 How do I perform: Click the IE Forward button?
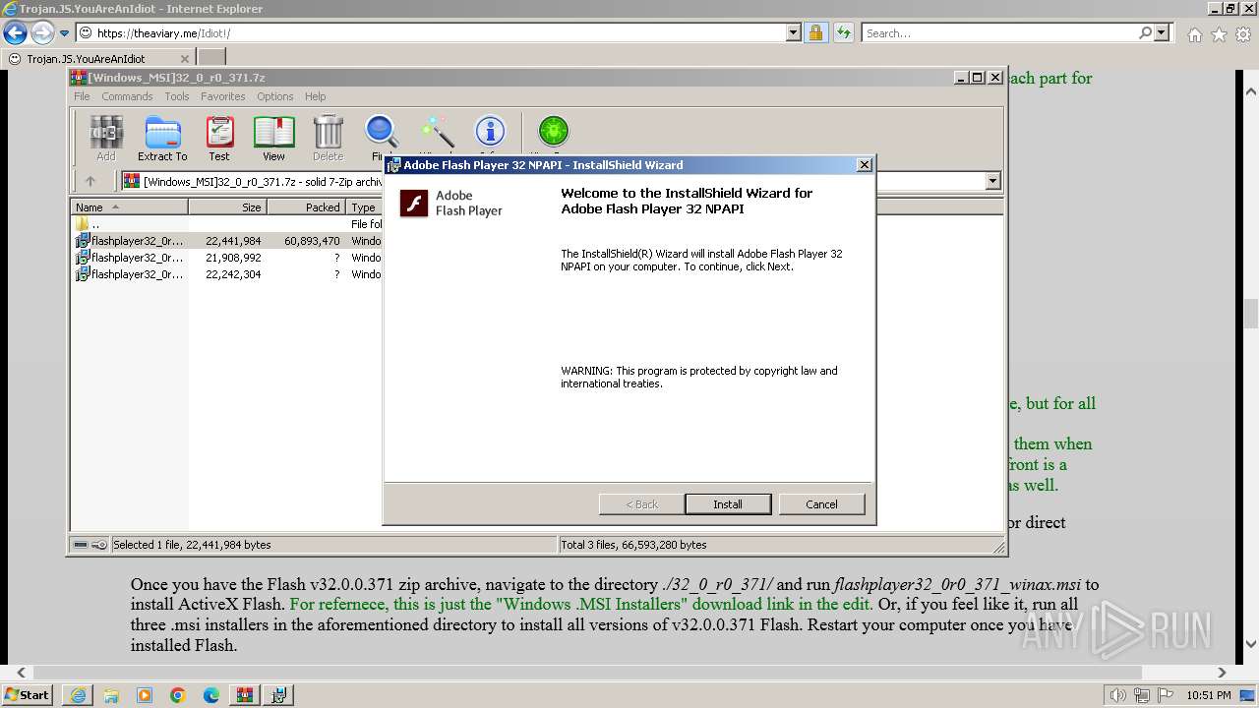point(42,32)
